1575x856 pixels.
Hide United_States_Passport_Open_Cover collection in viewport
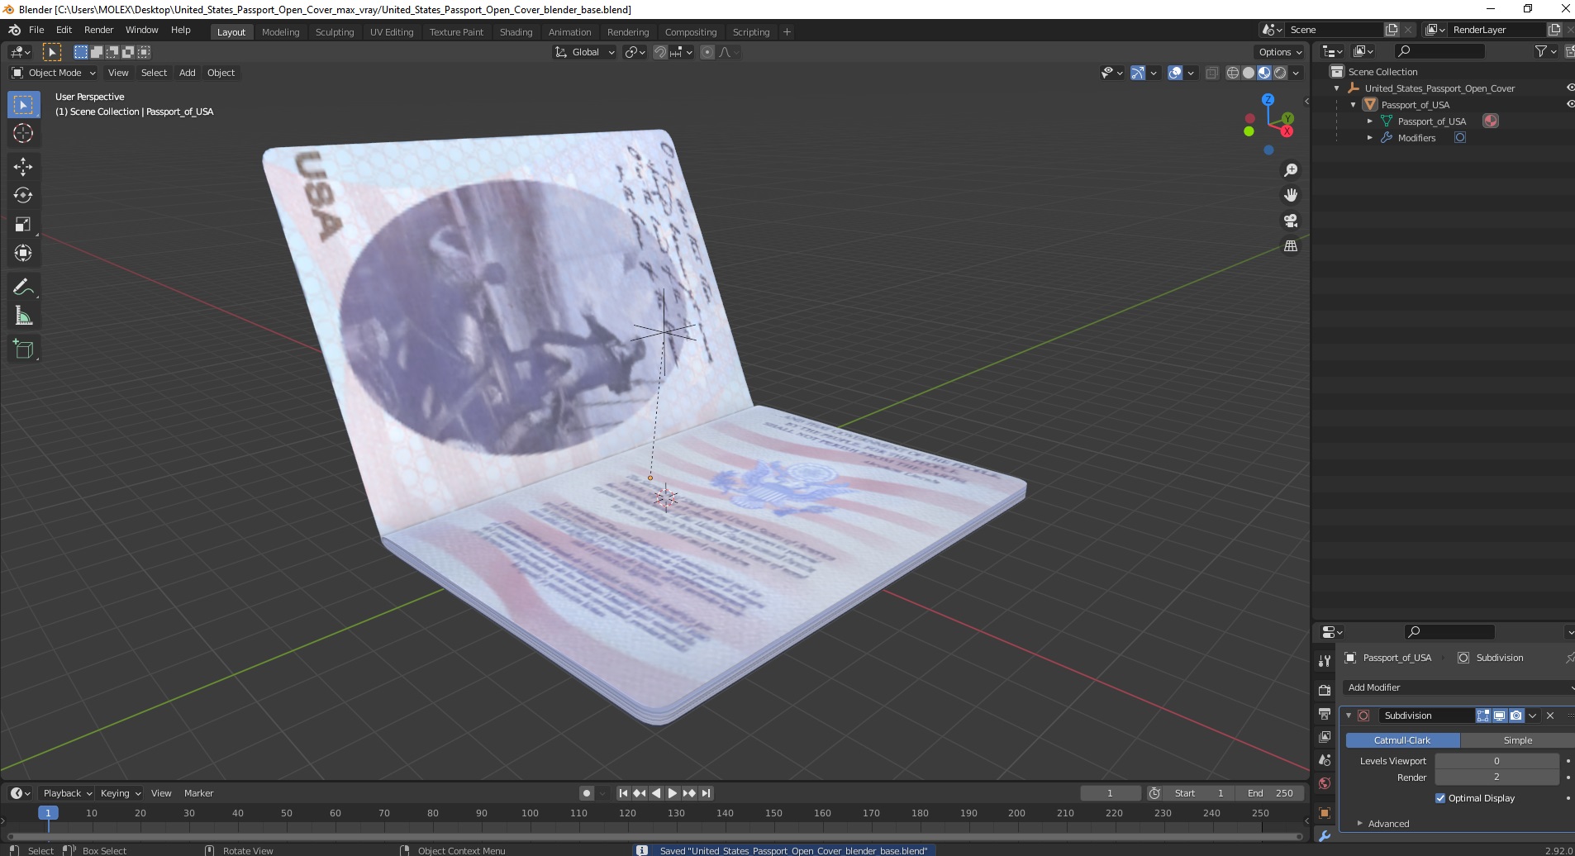pyautogui.click(x=1570, y=88)
